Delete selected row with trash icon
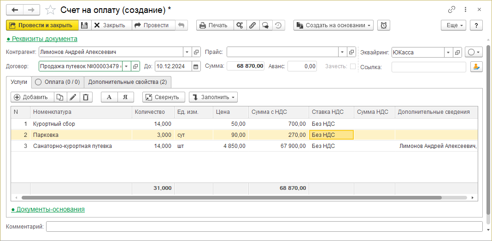 [x=86, y=97]
